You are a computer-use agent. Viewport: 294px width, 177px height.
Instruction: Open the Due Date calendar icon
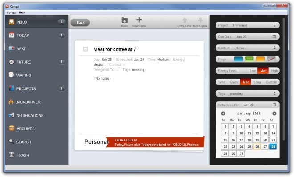[x=274, y=36]
